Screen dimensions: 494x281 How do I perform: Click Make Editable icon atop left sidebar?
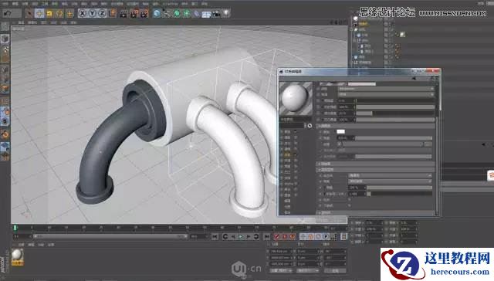[x=5, y=26]
